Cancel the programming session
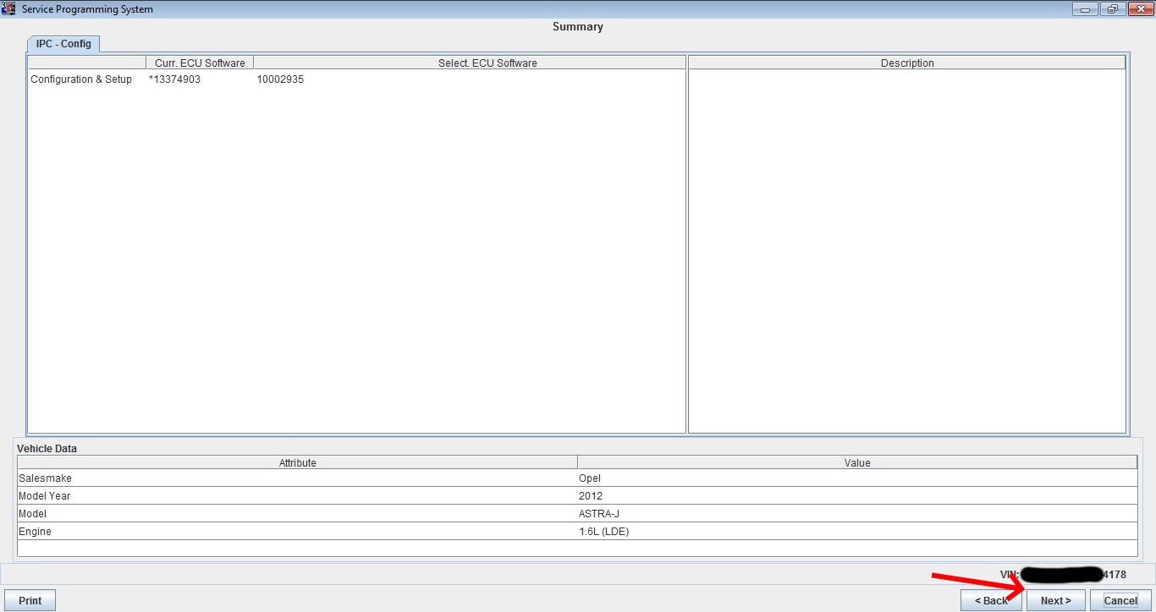 [x=1120, y=600]
